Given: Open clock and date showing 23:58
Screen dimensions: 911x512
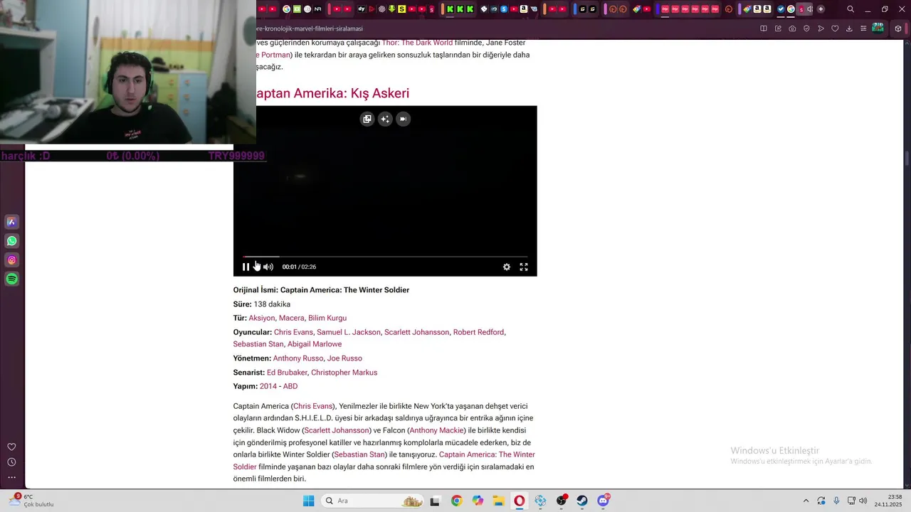Looking at the screenshot, I should [x=889, y=501].
